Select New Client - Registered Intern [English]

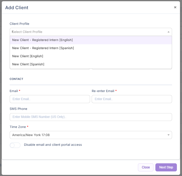pos(42,40)
